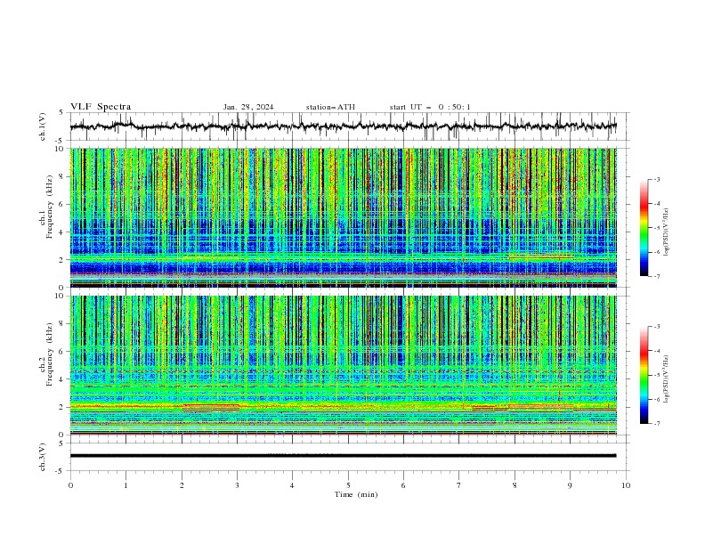705x545 pixels.
Task: Click the "station=ATH" label
Action: pyautogui.click(x=330, y=107)
